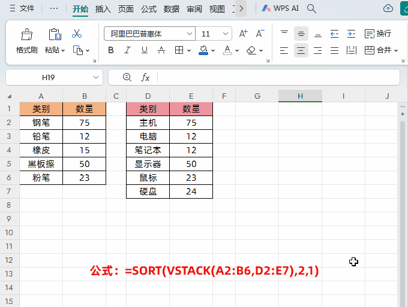
Task: Apply the font color A icon
Action: pyautogui.click(x=227, y=50)
